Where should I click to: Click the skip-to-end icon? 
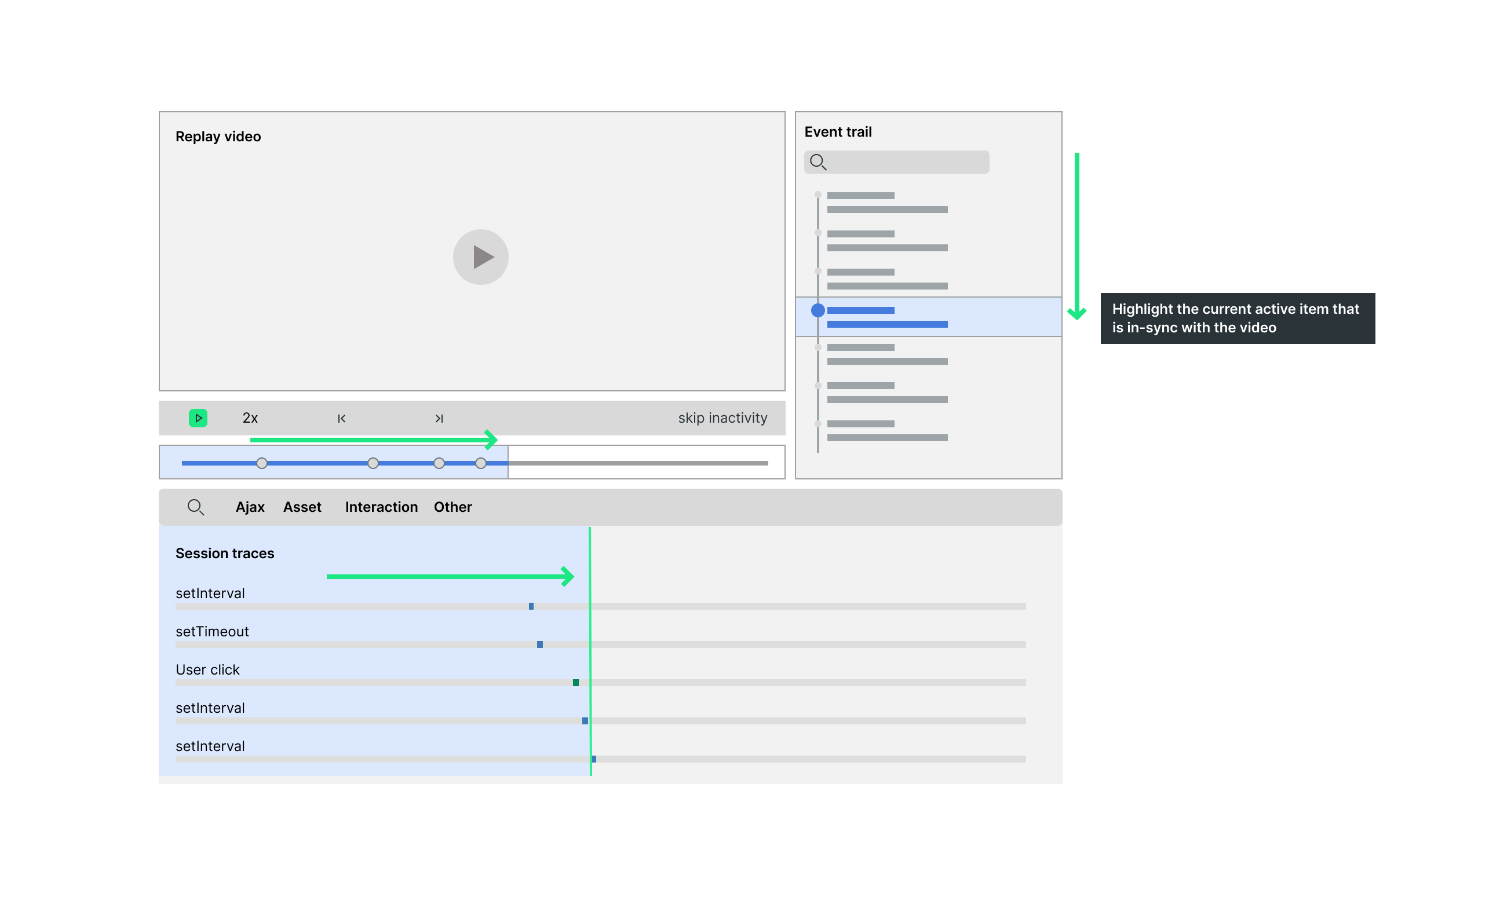pyautogui.click(x=439, y=418)
